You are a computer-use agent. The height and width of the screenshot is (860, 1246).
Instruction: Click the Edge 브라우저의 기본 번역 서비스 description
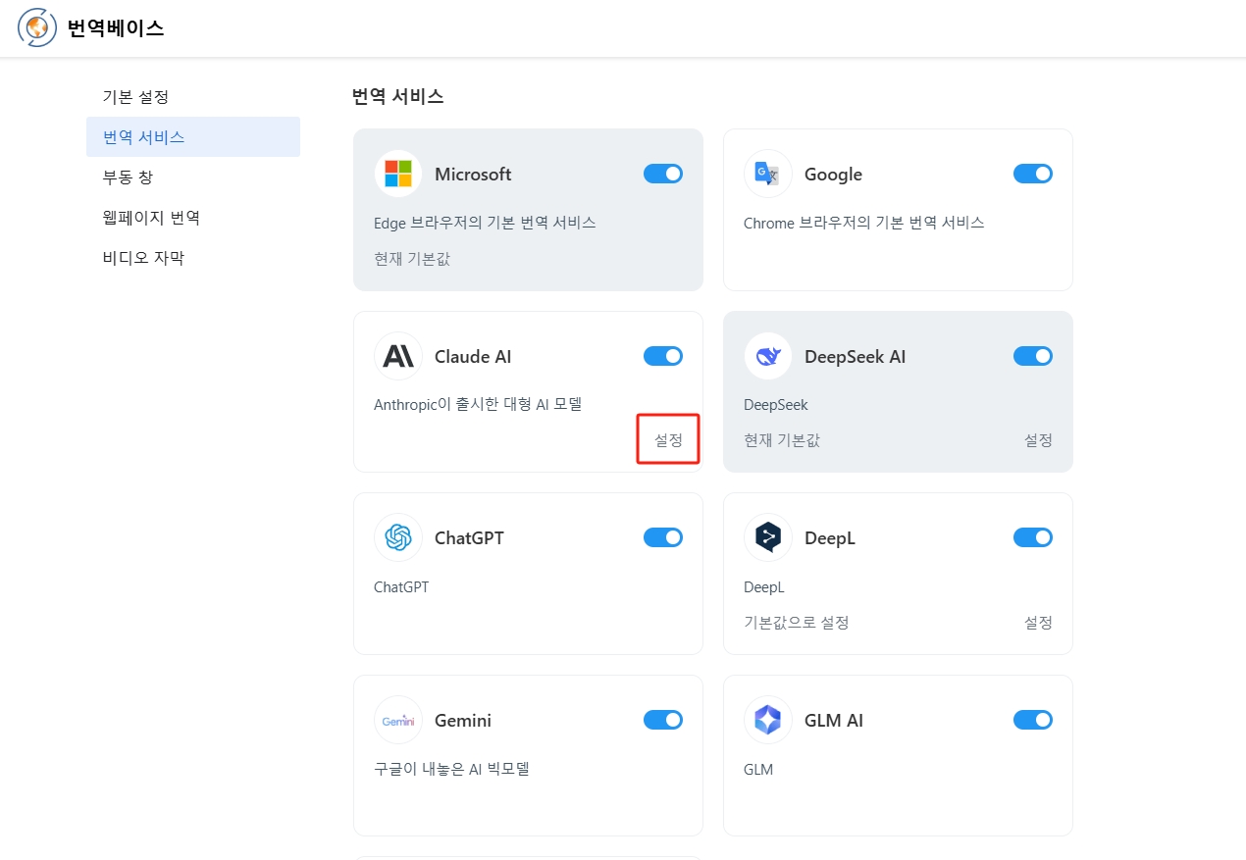pos(485,223)
